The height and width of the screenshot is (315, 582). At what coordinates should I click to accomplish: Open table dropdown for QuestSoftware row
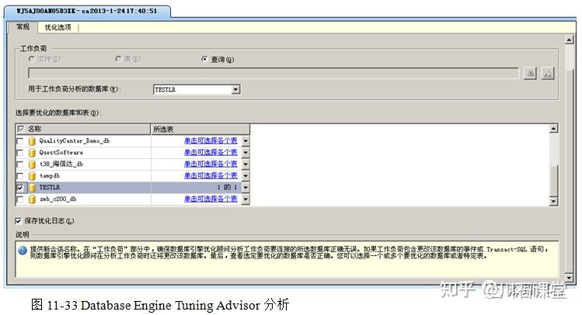point(246,152)
